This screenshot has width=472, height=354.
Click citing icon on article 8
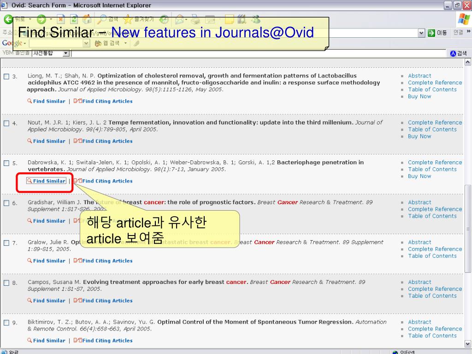click(x=77, y=301)
